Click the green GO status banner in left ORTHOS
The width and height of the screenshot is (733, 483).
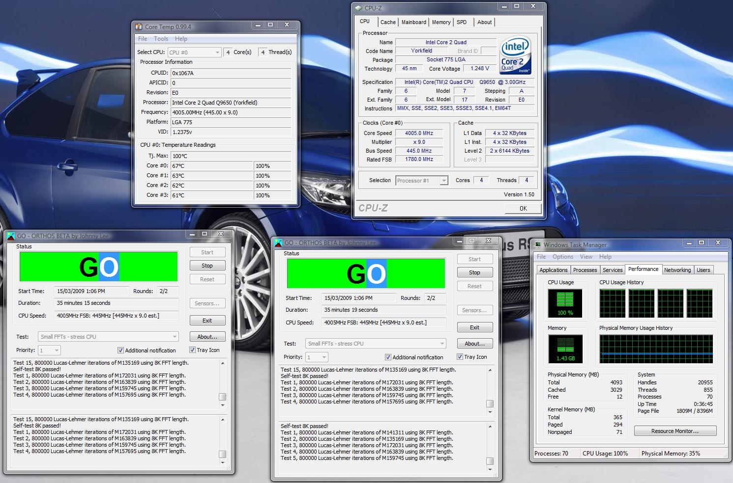pos(99,267)
